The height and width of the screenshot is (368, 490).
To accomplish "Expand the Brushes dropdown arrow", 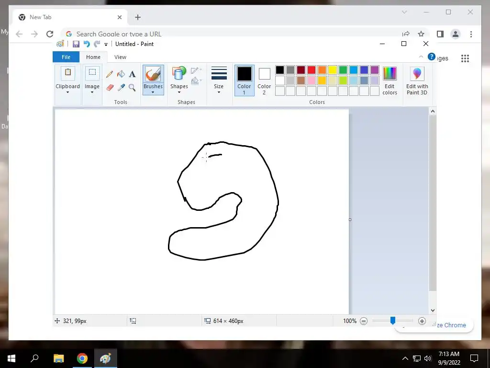I will (153, 92).
